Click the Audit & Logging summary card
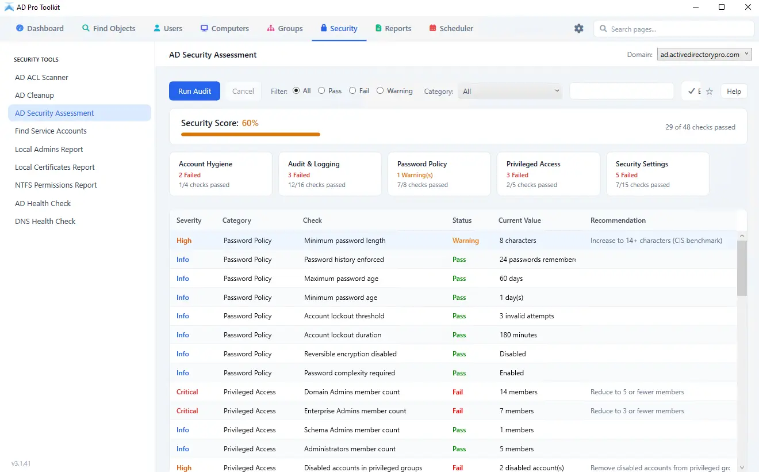Image resolution: width=759 pixels, height=472 pixels. [330, 174]
